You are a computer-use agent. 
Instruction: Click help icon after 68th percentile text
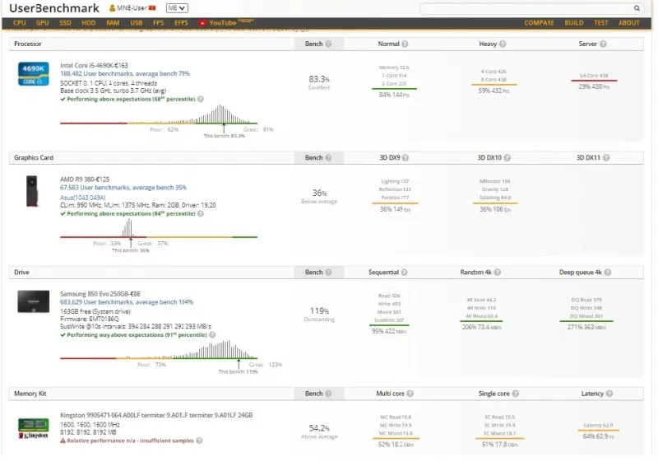click(201, 99)
